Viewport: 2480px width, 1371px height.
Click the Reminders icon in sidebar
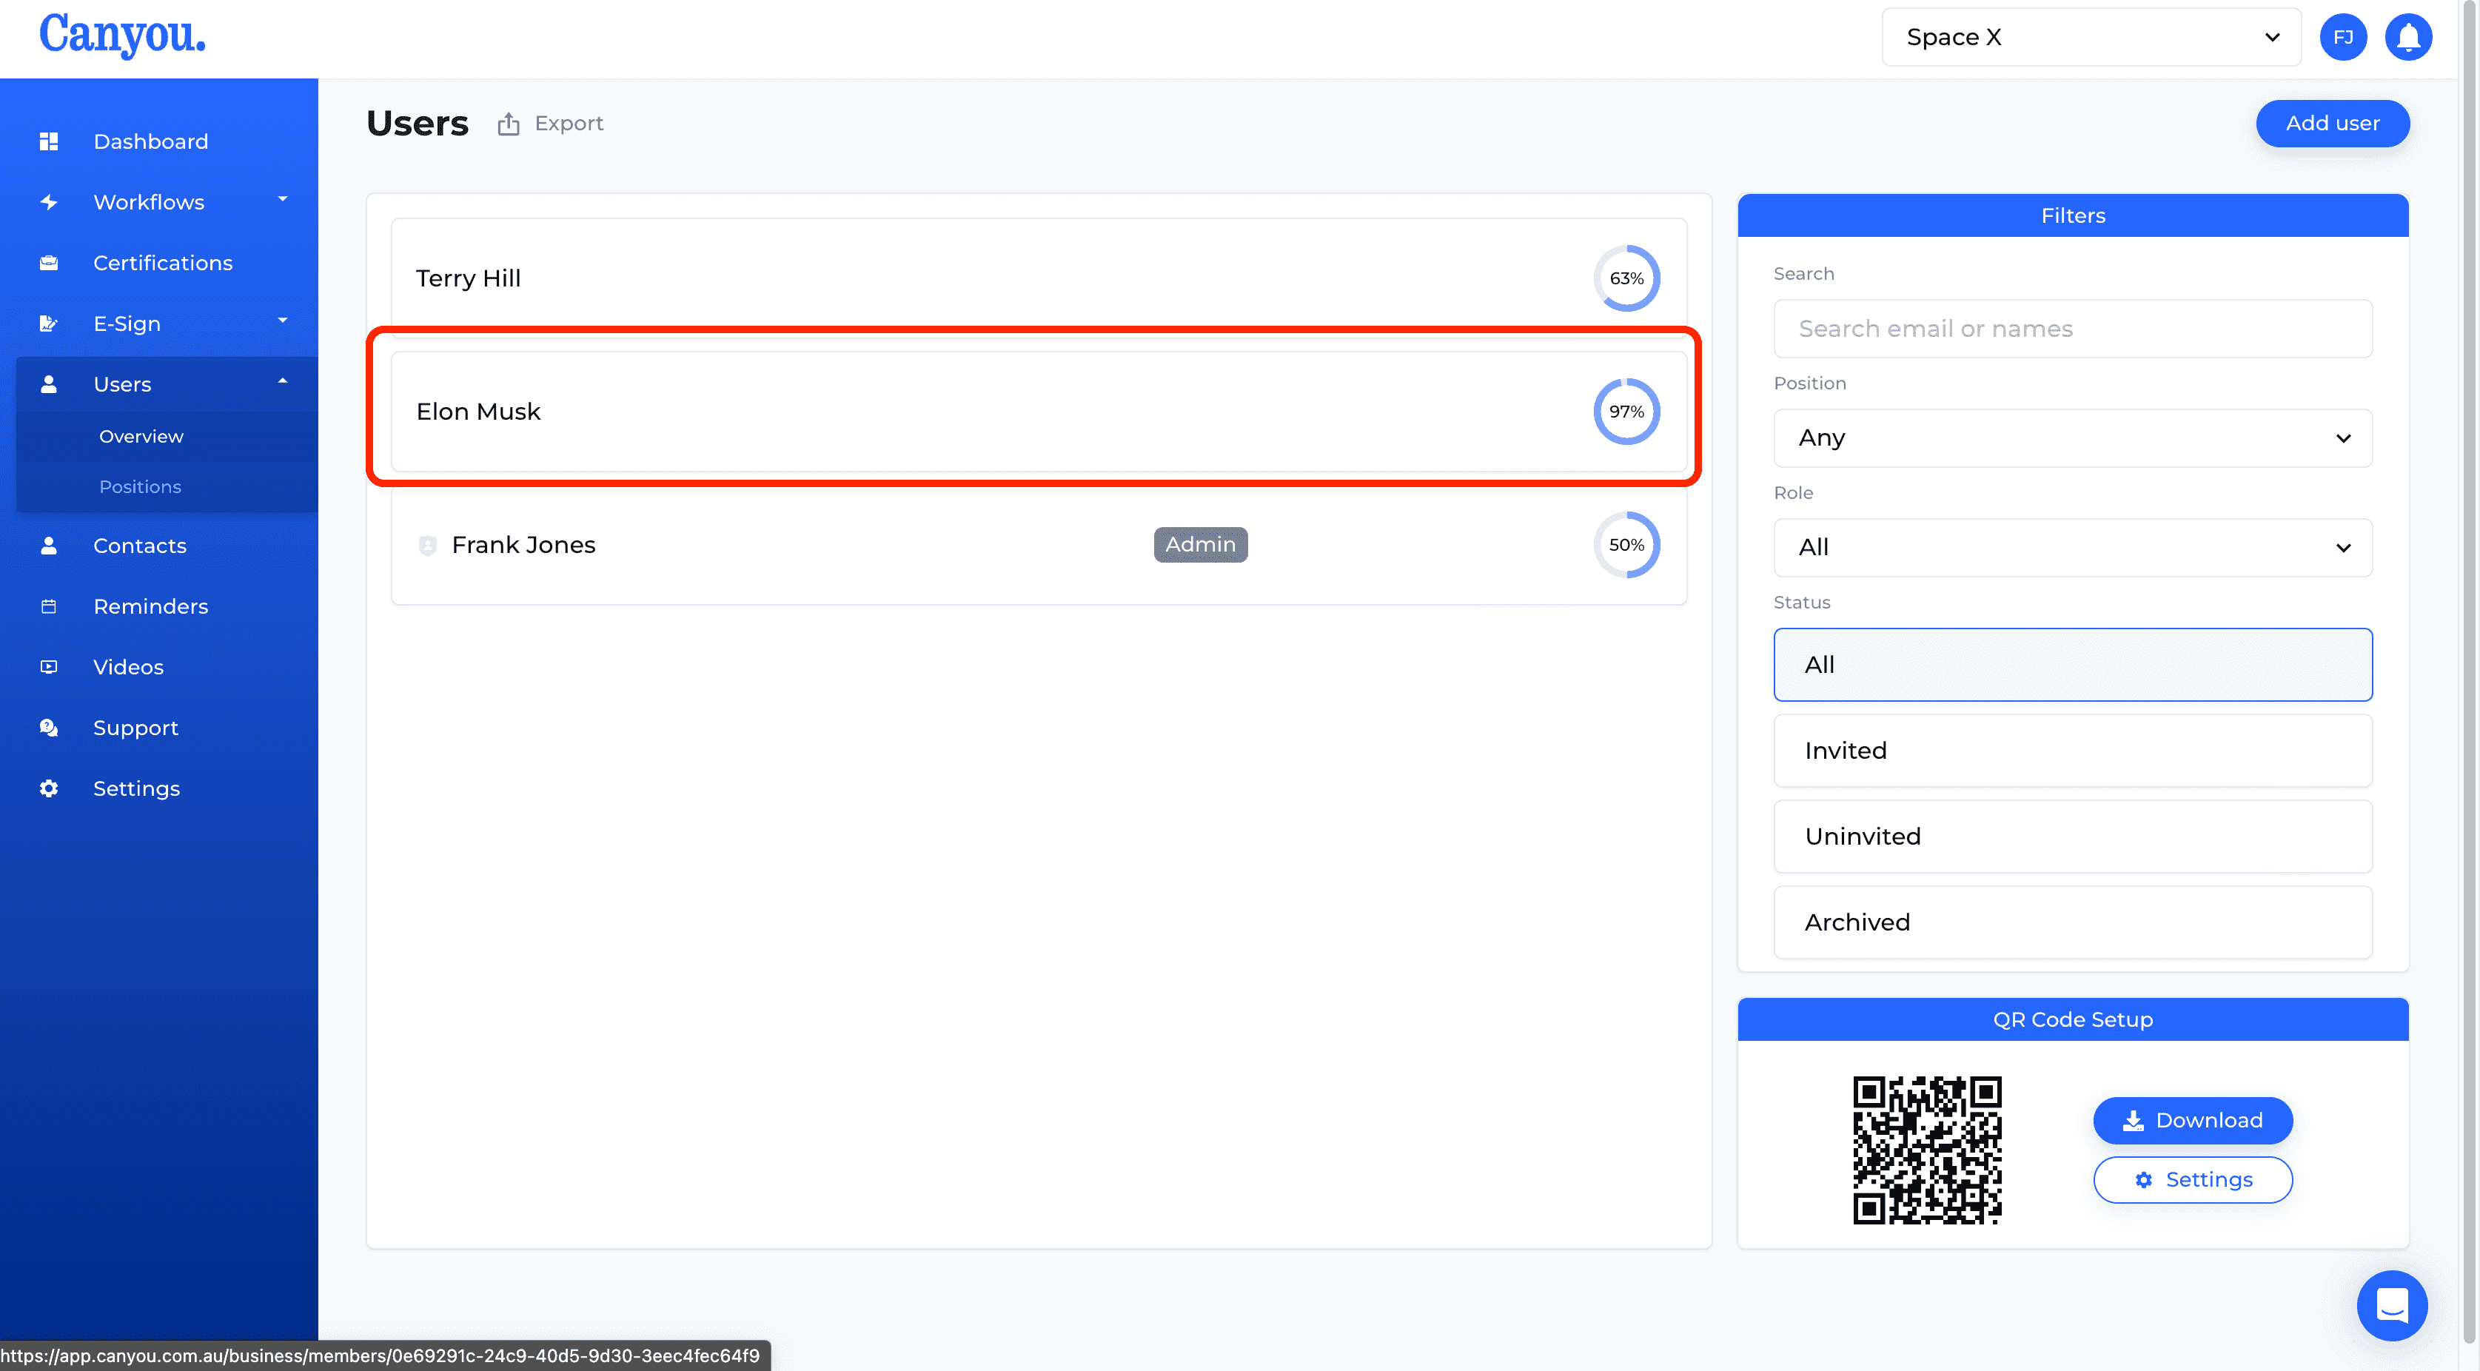(49, 606)
